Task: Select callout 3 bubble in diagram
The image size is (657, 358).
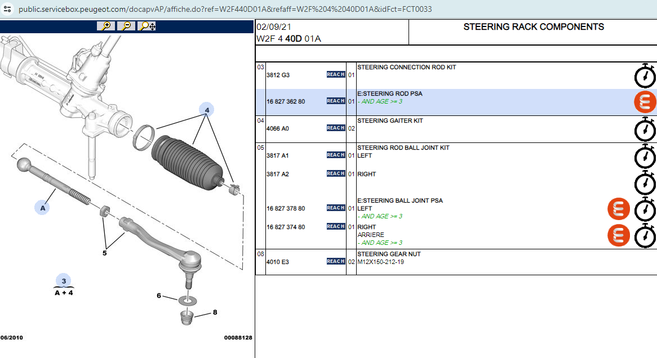Action: point(64,281)
